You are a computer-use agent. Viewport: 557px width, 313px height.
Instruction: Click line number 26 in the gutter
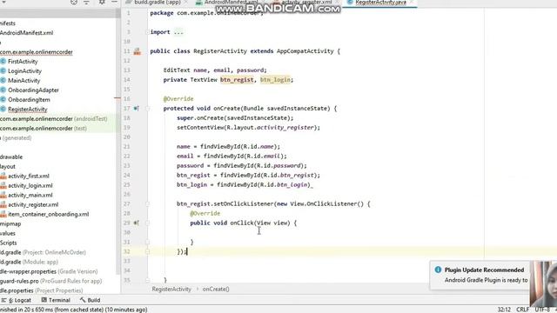[127, 194]
